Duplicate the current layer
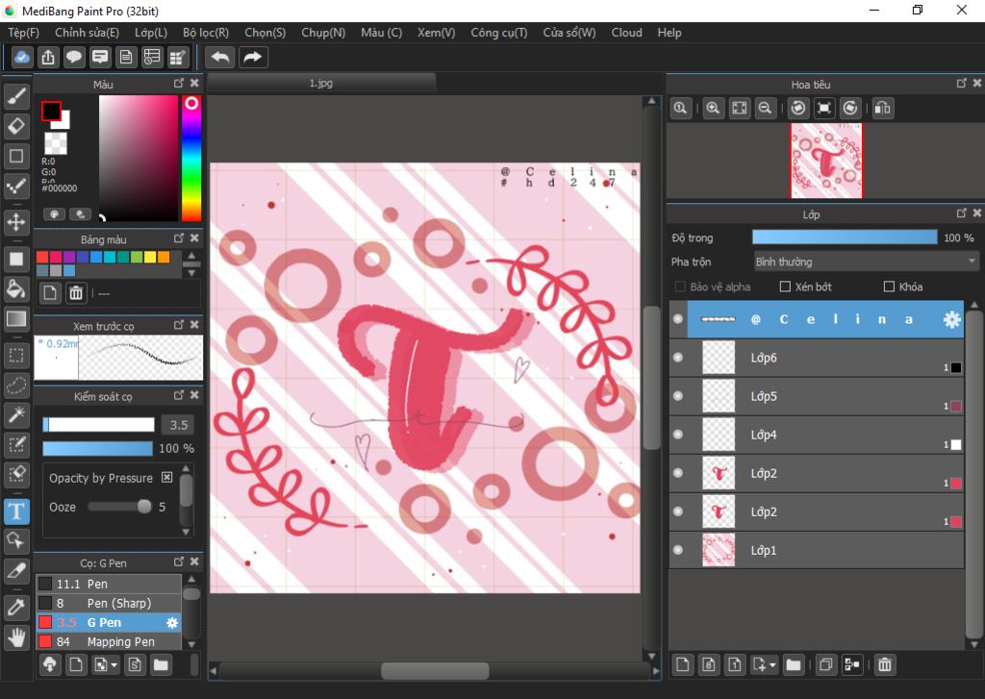 pyautogui.click(x=826, y=664)
